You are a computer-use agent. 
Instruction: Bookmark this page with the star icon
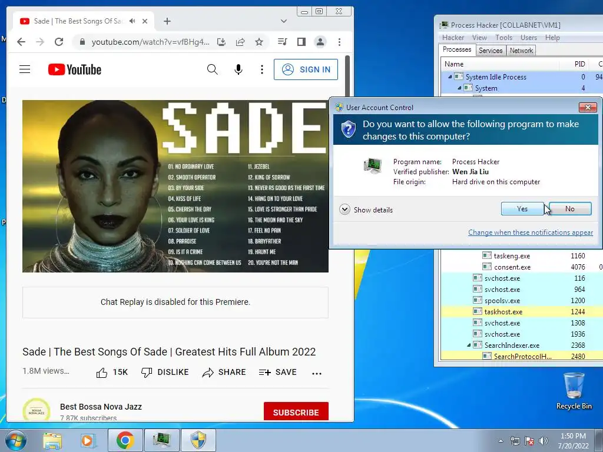pyautogui.click(x=259, y=42)
